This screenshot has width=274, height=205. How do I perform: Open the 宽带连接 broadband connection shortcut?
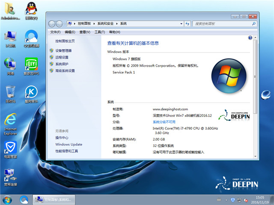tap(10, 177)
